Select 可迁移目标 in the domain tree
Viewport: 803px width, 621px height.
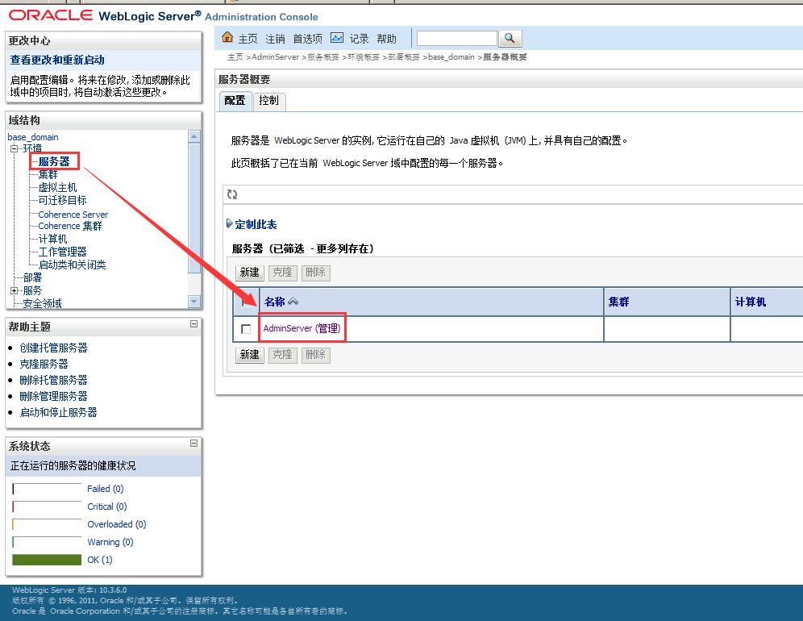click(x=62, y=200)
